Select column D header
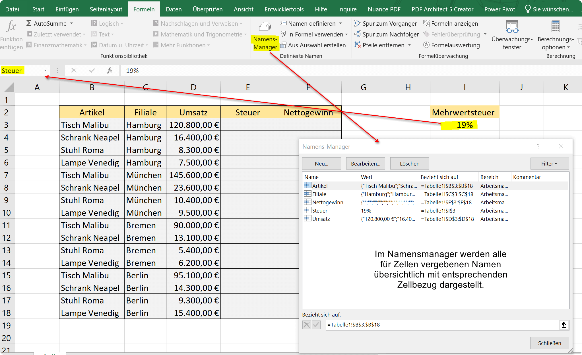This screenshot has height=355, width=582. [x=193, y=87]
